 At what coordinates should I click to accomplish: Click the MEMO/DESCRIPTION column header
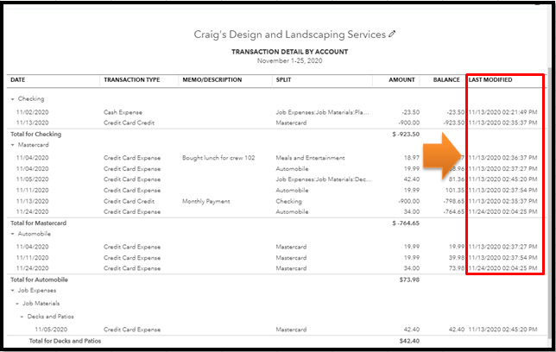[x=212, y=79]
